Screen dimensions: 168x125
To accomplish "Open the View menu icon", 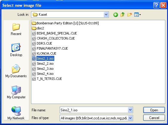I will 138,15.
